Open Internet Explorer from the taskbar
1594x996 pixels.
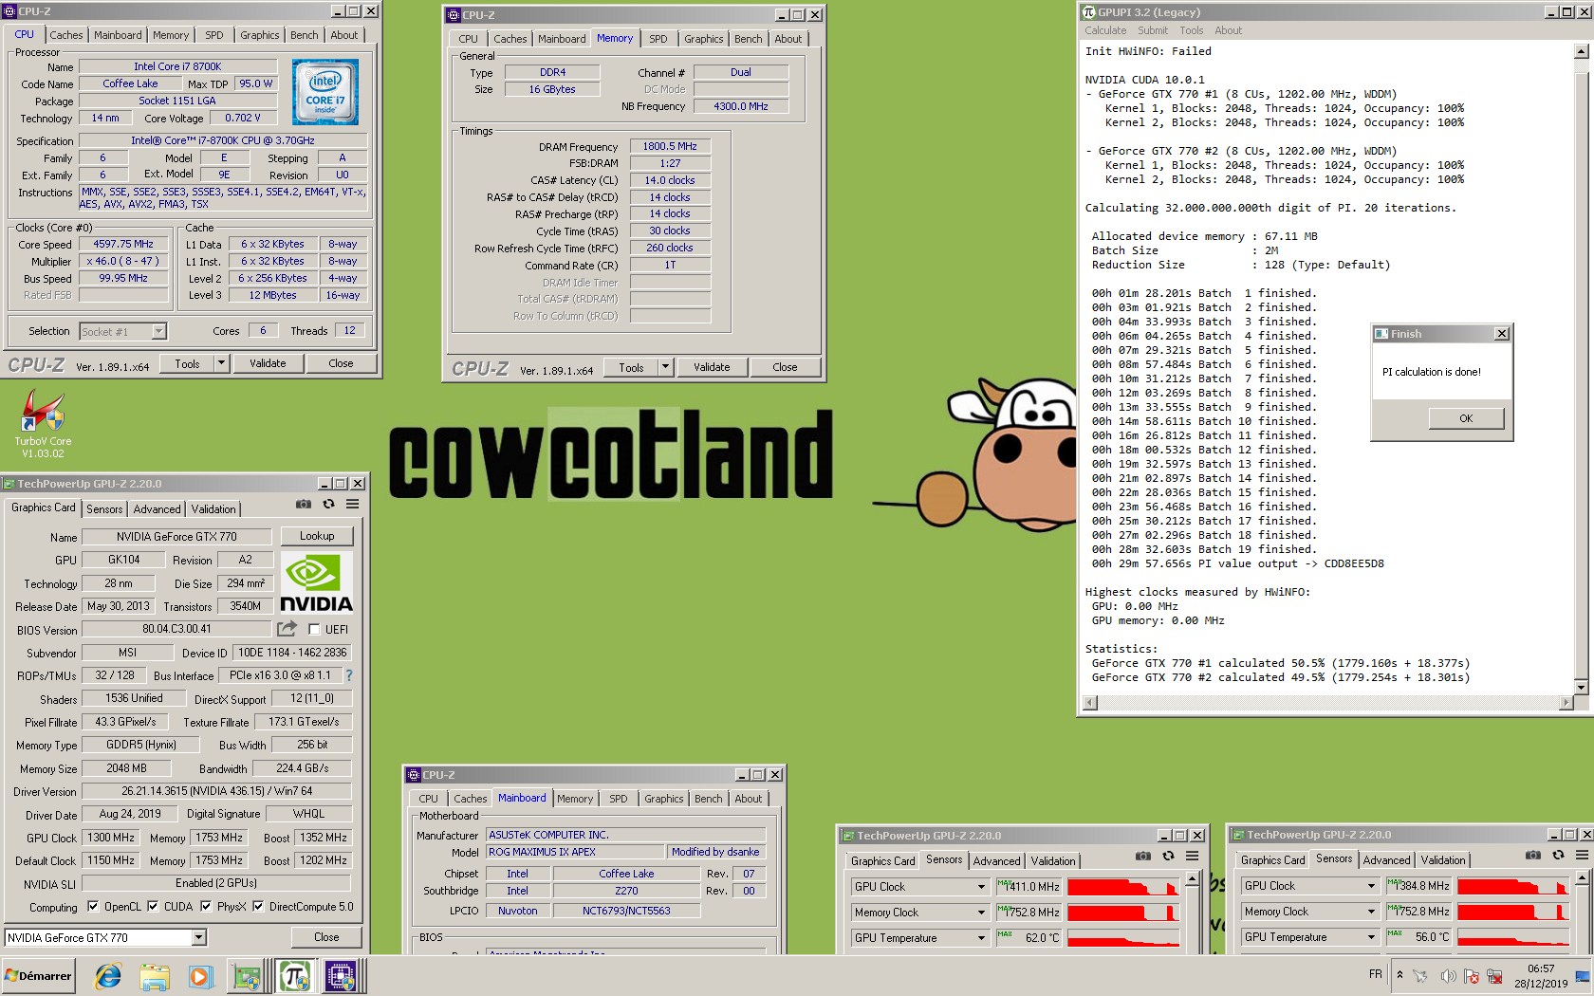108,976
